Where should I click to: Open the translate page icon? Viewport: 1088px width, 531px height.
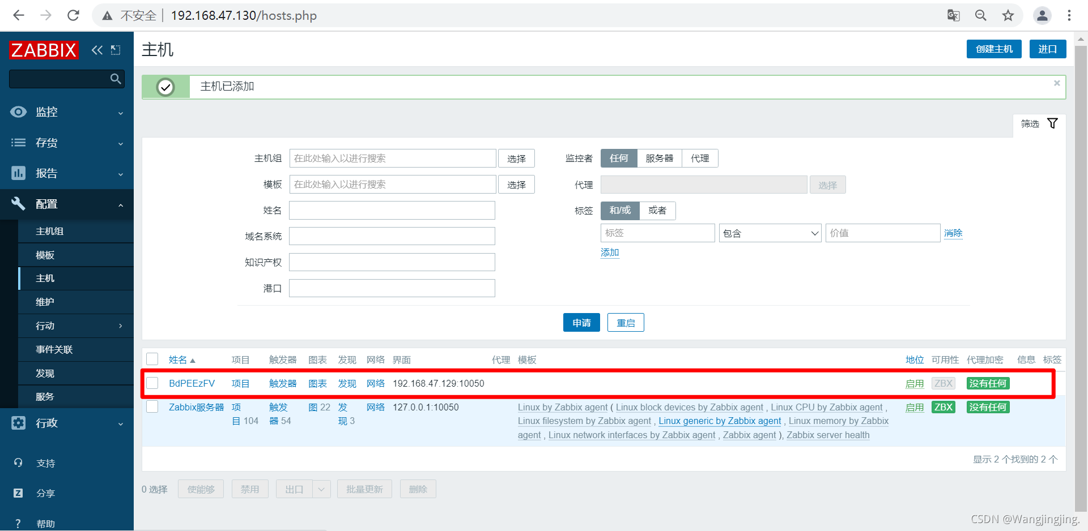pos(954,15)
